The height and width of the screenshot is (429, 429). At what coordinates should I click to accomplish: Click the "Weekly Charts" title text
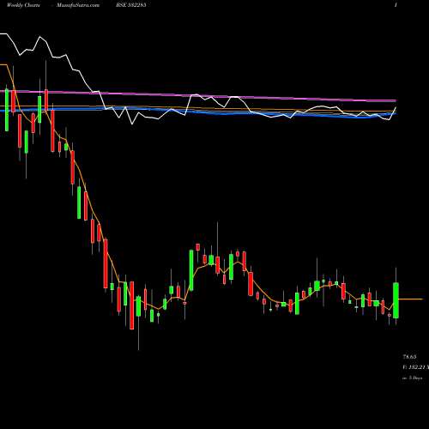tap(23, 5)
